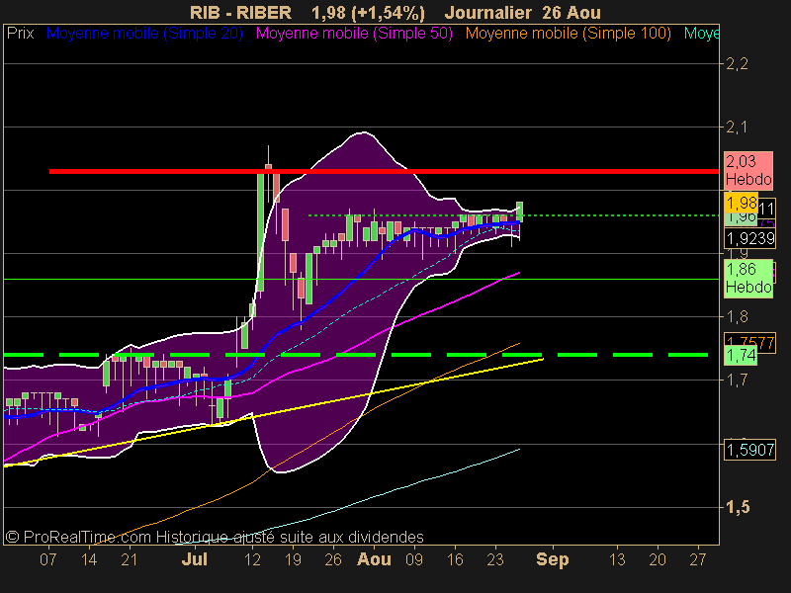Image resolution: width=791 pixels, height=593 pixels.
Task: Select the Prix legend label
Action: coord(20,34)
